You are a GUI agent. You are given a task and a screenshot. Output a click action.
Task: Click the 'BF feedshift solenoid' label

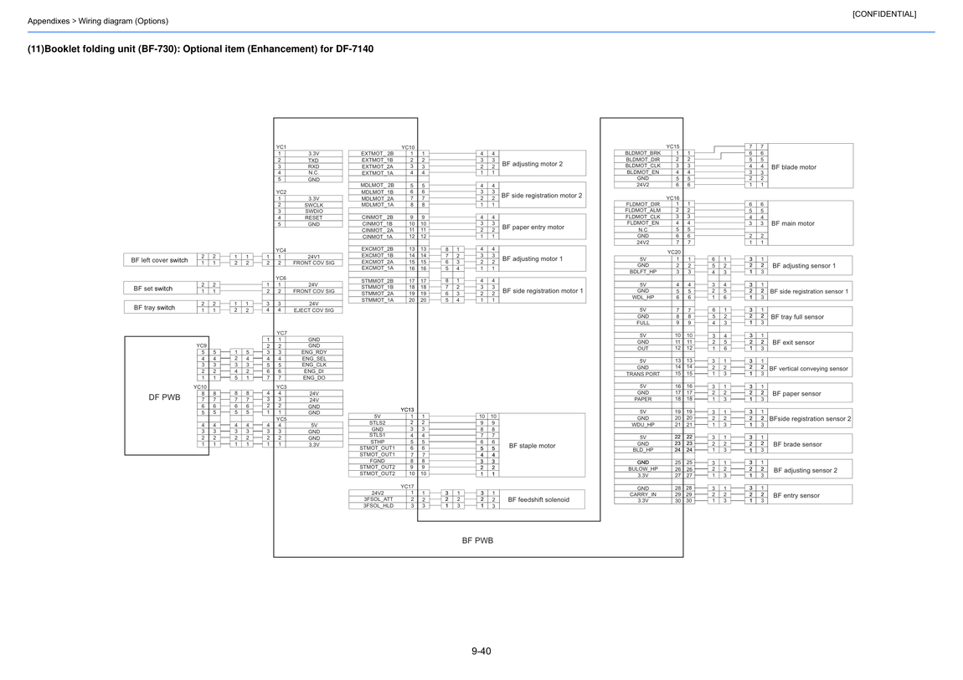tap(538, 499)
